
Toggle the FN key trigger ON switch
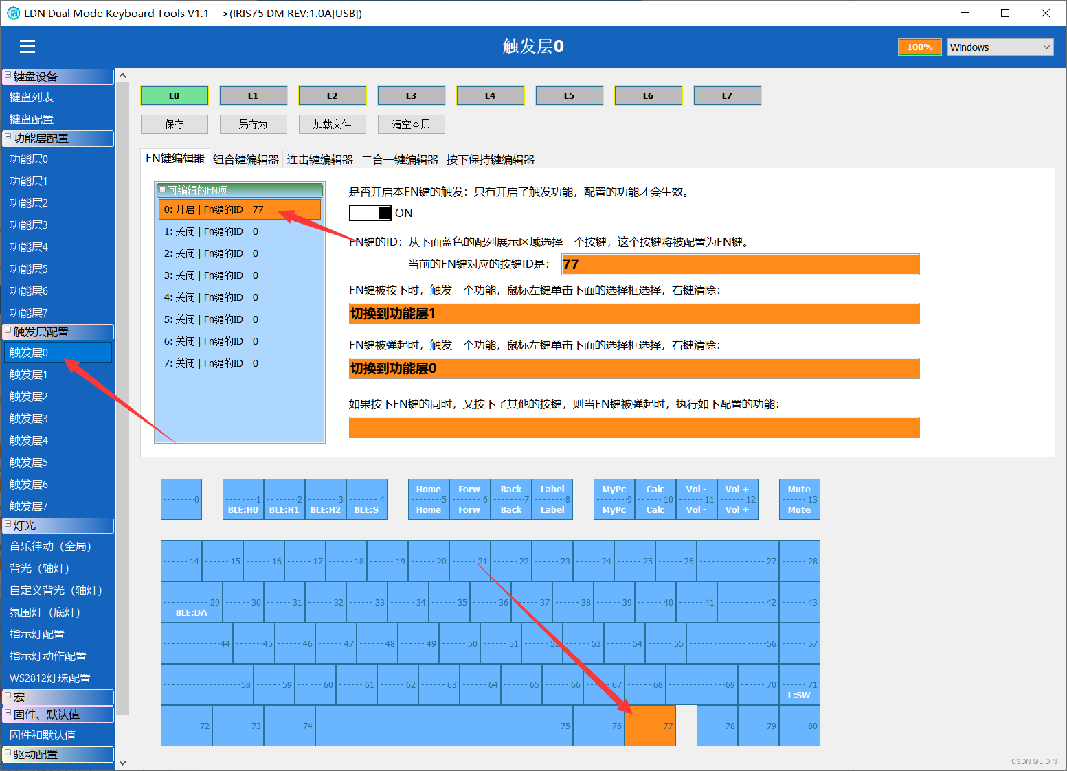(x=370, y=213)
